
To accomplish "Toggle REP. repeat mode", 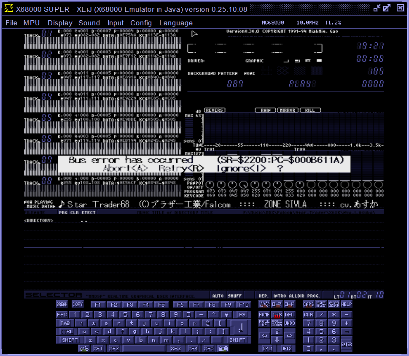I will (x=264, y=296).
